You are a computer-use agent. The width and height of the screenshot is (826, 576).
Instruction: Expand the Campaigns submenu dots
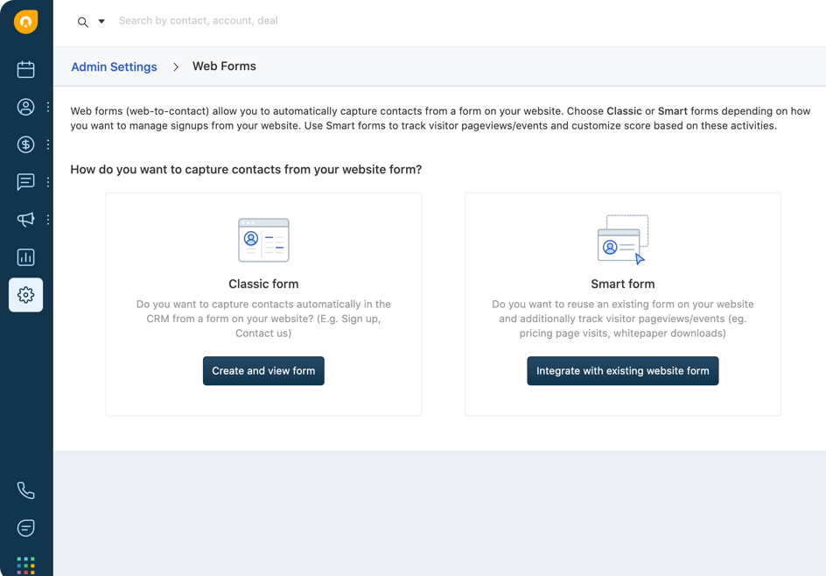48,220
